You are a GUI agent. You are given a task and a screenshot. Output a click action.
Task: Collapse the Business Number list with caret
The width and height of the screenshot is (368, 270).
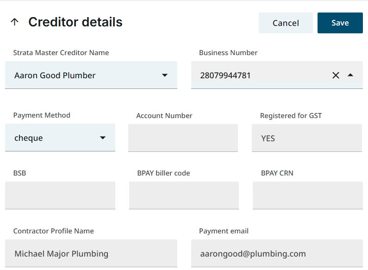350,75
